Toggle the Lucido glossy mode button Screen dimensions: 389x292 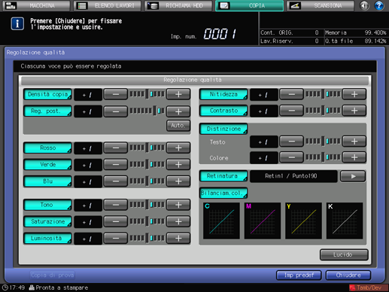pyautogui.click(x=344, y=254)
